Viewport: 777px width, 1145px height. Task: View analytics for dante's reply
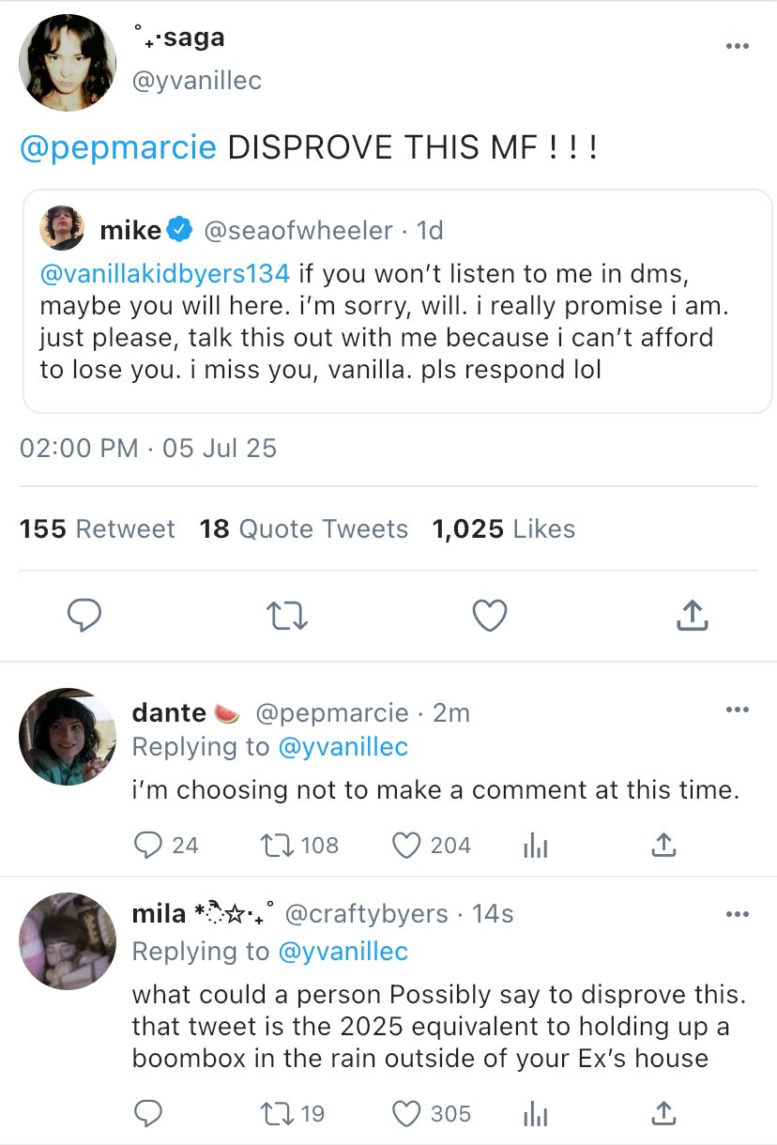tap(535, 847)
